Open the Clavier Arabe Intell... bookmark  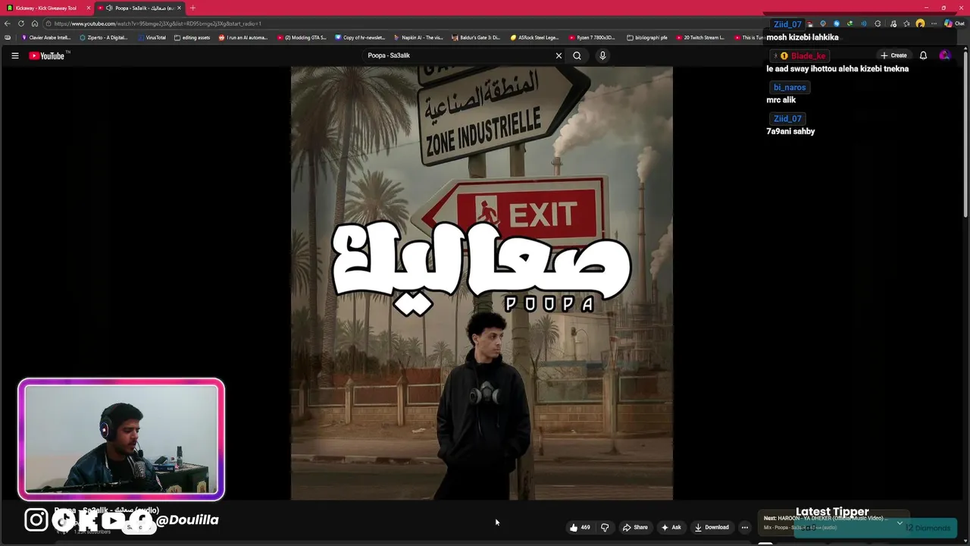click(46, 37)
